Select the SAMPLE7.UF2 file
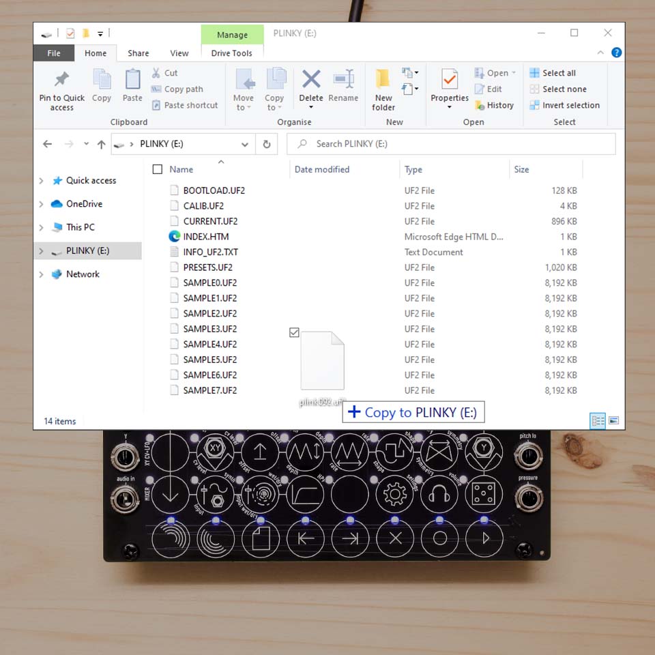Screen dimensions: 655x655 click(209, 390)
